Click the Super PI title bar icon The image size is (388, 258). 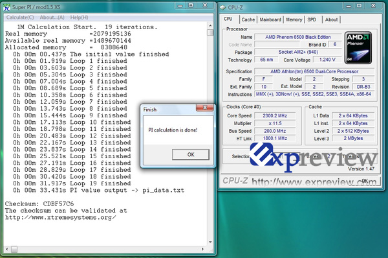click(6, 7)
